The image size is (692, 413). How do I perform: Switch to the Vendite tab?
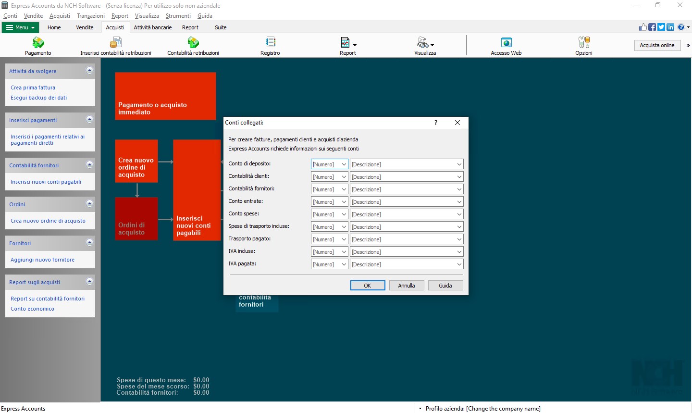click(85, 27)
